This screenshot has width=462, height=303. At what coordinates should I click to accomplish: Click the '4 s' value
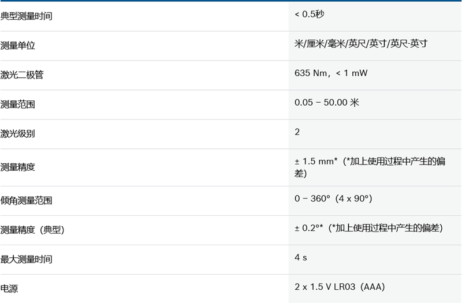pyautogui.click(x=301, y=257)
